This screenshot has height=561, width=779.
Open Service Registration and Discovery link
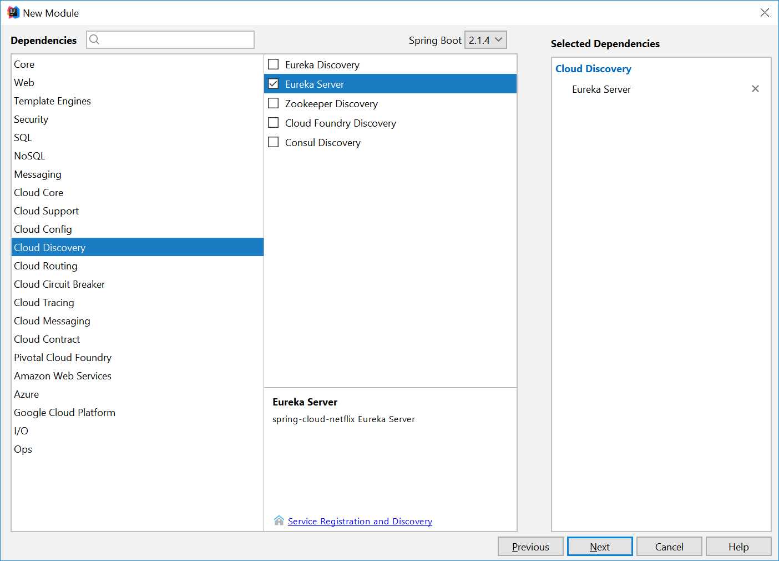click(360, 521)
